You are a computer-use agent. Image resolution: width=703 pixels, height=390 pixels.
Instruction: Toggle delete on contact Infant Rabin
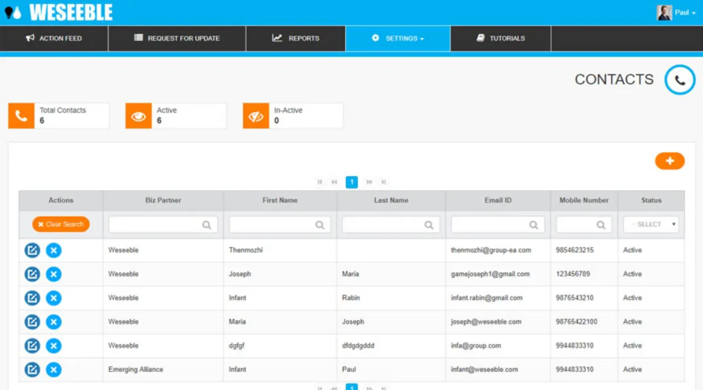[x=53, y=297]
